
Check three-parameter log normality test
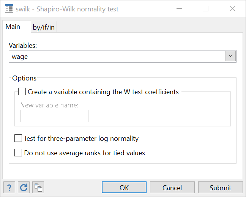pos(18,138)
